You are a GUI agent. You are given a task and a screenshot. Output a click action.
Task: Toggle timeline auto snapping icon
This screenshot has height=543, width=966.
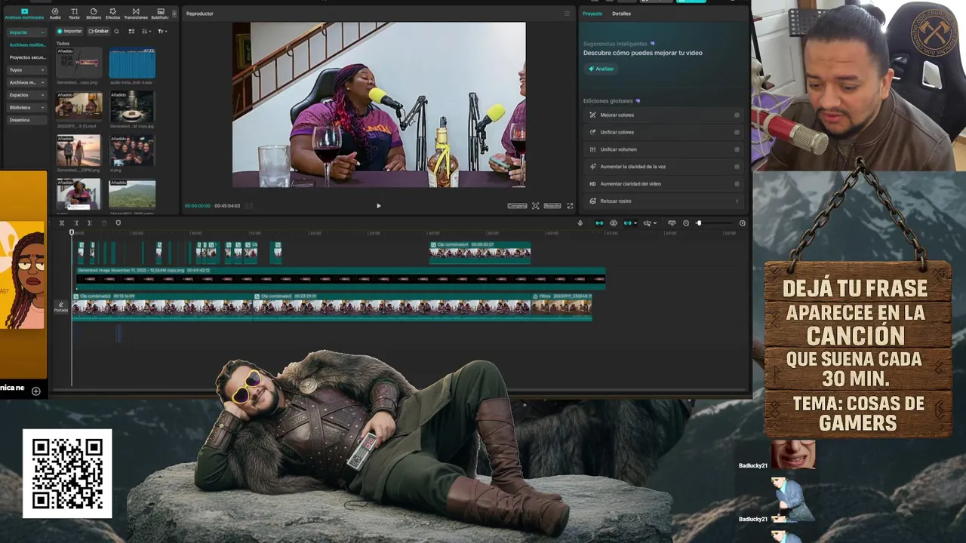click(613, 223)
